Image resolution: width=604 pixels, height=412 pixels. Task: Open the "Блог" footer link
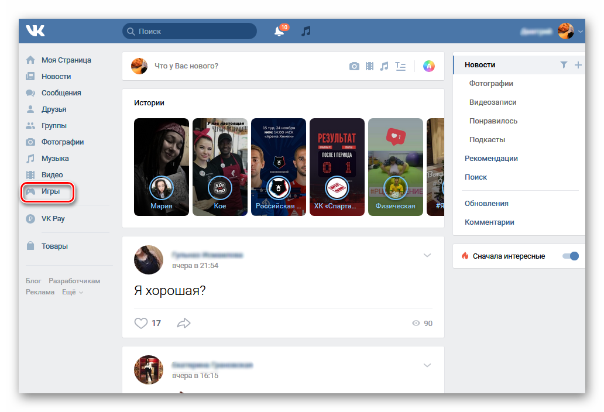tap(33, 281)
